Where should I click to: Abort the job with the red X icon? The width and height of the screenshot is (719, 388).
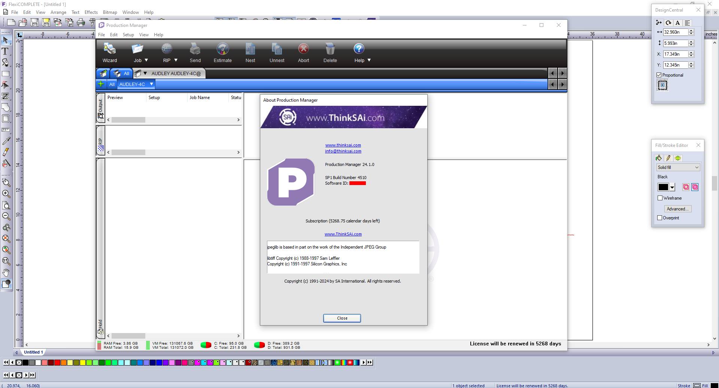pos(303,53)
